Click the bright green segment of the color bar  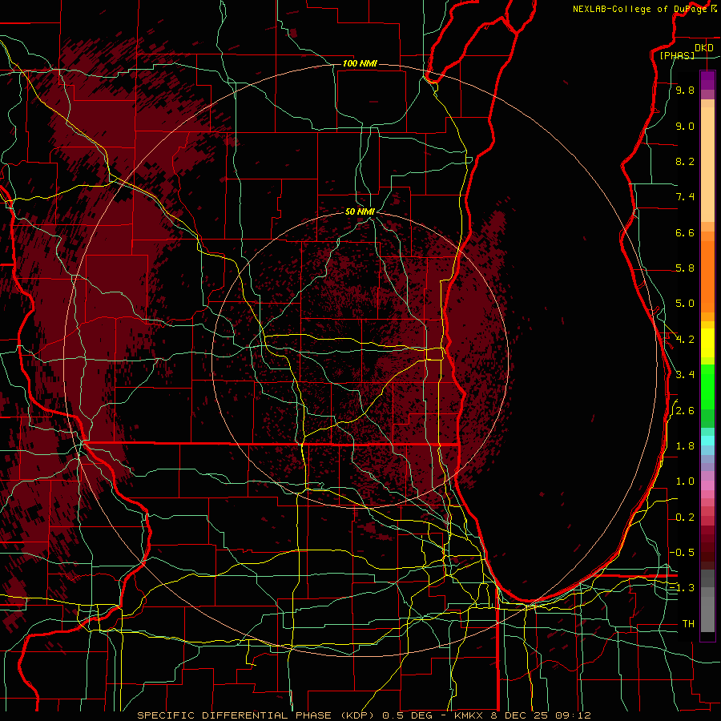point(707,387)
